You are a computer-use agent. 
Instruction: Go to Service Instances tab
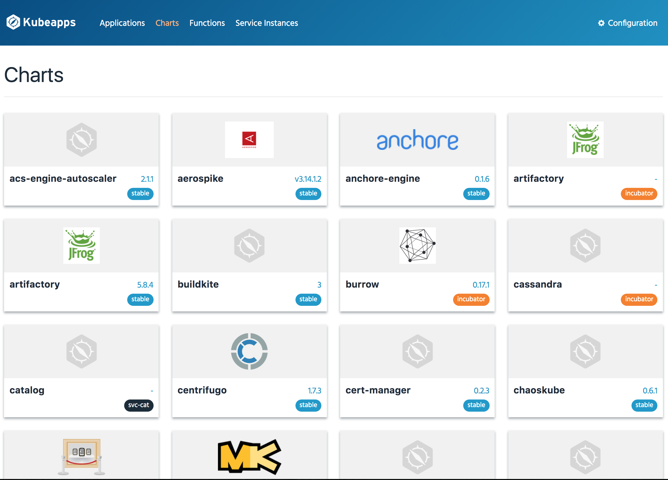tap(267, 23)
